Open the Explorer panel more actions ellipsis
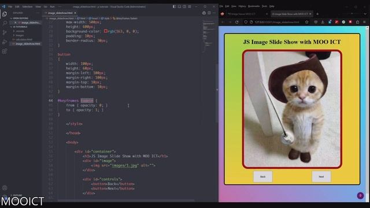370x208 pixels. click(x=38, y=13)
